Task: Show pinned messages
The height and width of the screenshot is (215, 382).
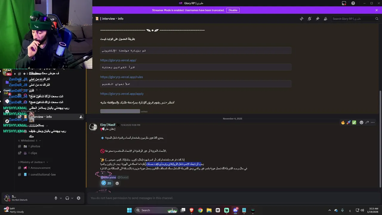Action: (318, 19)
